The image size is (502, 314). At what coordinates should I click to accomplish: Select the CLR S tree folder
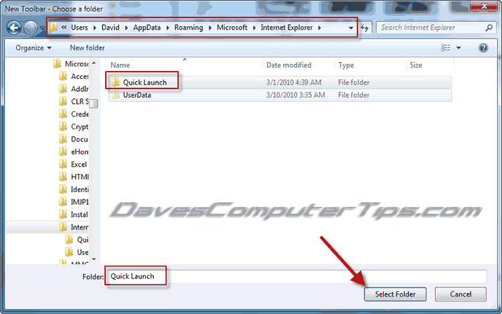point(74,102)
